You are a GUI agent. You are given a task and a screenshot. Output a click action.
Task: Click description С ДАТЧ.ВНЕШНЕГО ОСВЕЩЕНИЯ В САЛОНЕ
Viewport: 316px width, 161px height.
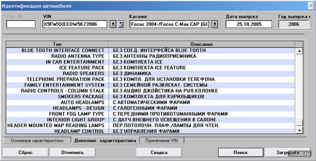coord(165,120)
